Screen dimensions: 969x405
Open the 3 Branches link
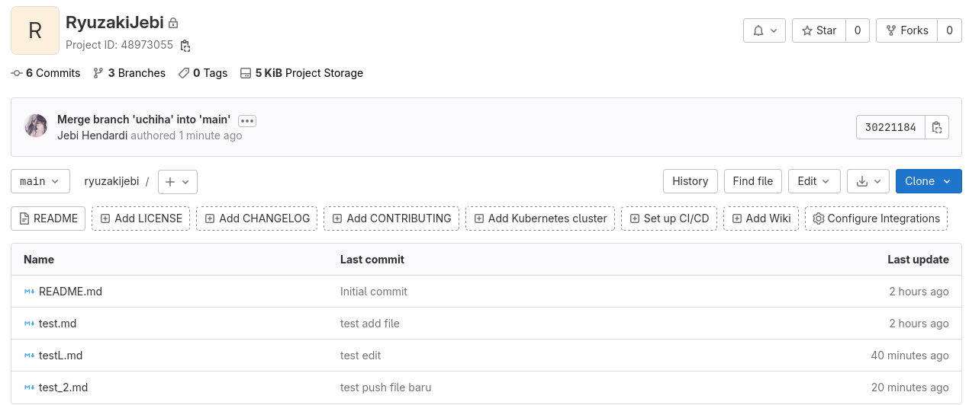coord(129,73)
